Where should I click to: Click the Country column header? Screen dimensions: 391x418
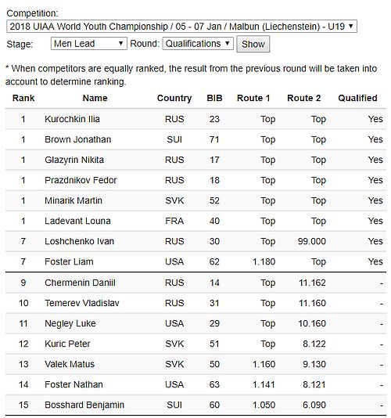174,98
